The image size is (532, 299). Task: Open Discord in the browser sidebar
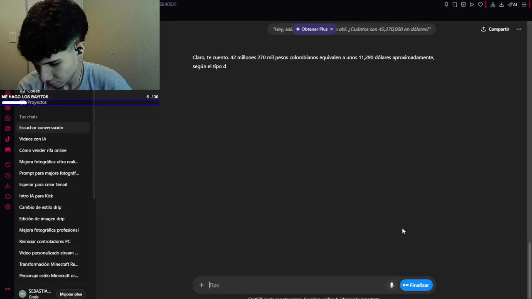point(7,149)
